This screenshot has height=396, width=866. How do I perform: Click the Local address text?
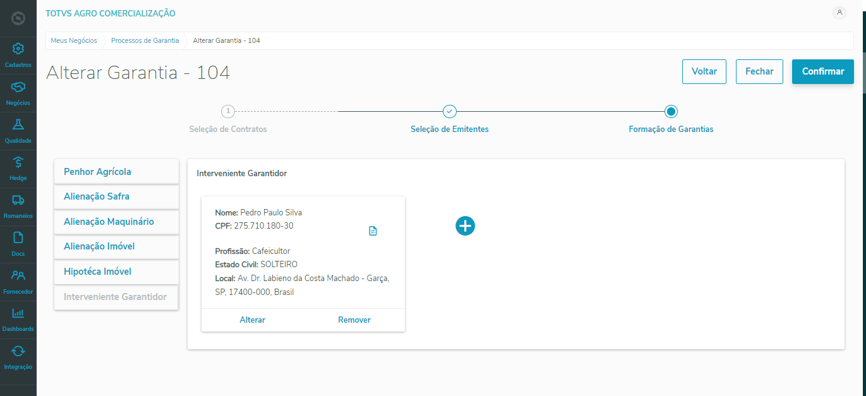click(x=303, y=285)
